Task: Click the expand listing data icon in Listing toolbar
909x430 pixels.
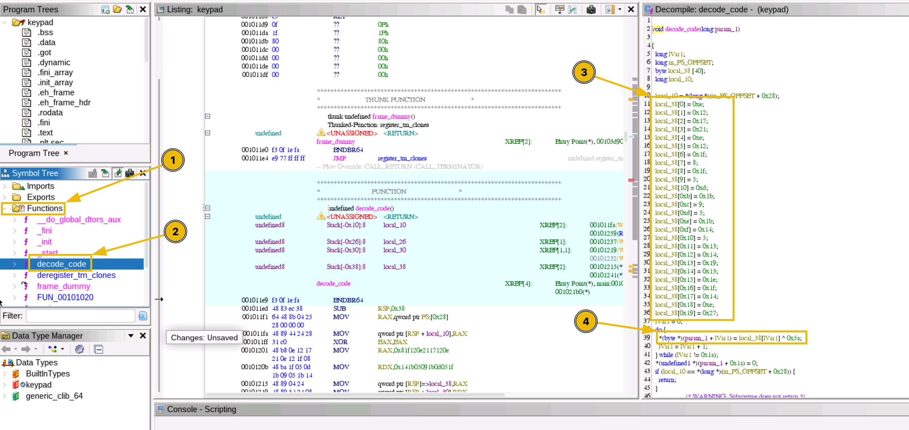Action: pos(560,9)
